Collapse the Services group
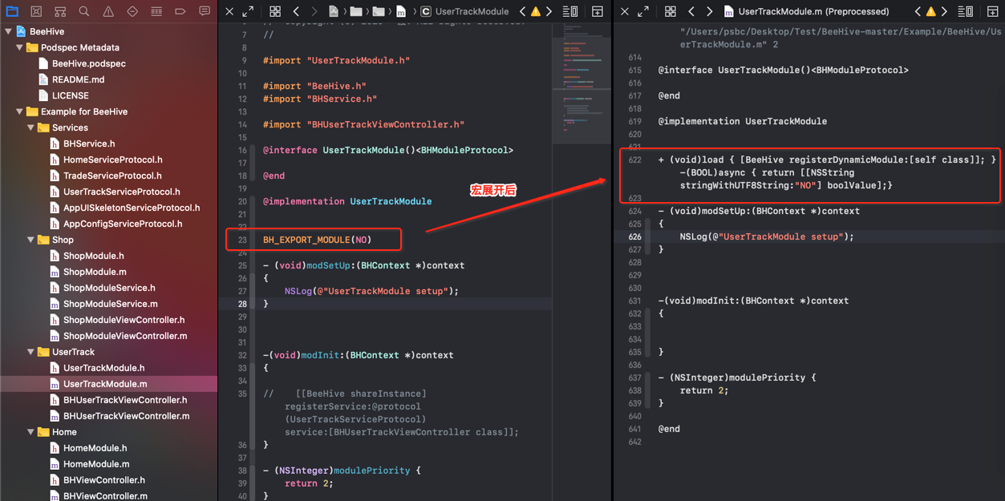Image resolution: width=1005 pixels, height=501 pixels. point(30,127)
